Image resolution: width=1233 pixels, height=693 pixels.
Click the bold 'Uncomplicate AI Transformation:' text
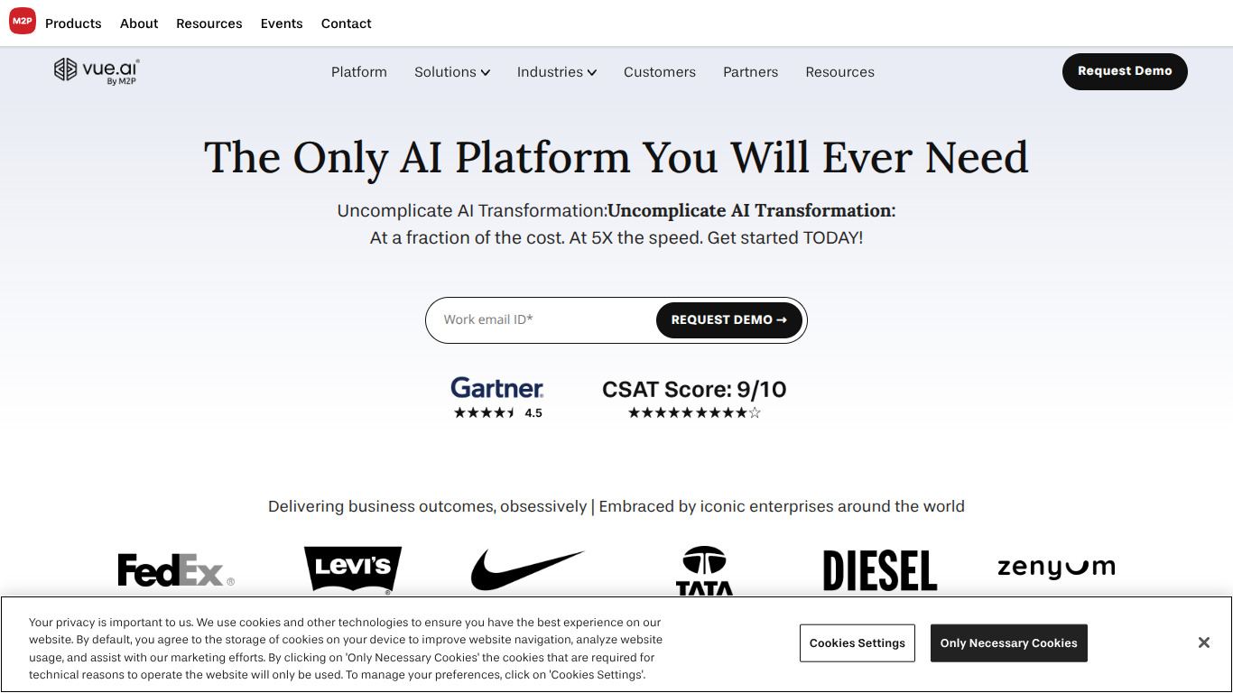752,211
